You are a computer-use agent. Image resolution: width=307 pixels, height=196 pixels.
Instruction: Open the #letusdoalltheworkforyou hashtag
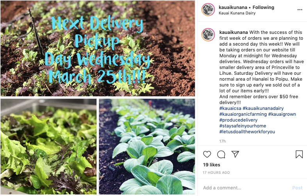(x=247, y=132)
